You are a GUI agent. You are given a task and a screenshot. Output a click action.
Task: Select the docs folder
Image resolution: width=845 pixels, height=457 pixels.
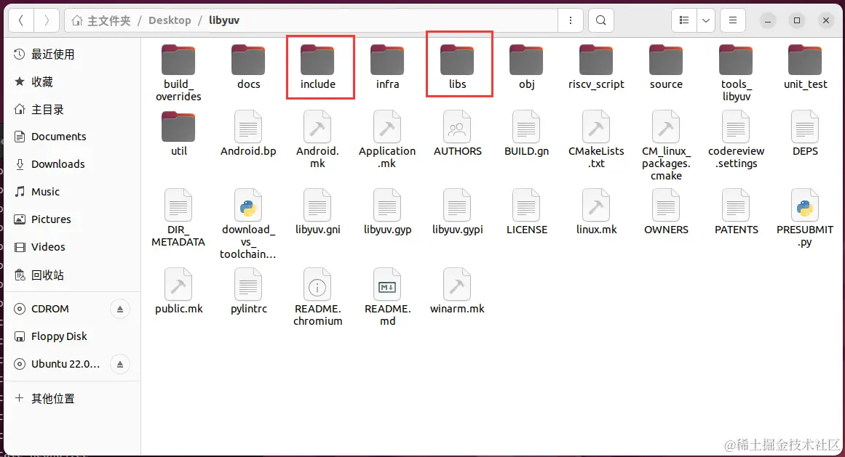(x=248, y=67)
